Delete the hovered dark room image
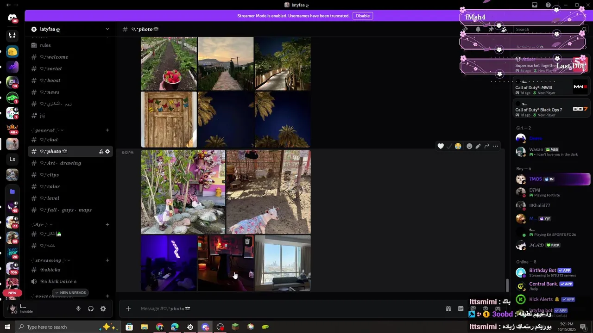 (247, 241)
